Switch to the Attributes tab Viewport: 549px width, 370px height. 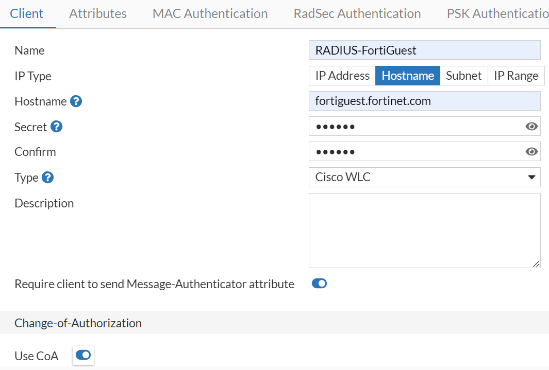[x=97, y=13]
